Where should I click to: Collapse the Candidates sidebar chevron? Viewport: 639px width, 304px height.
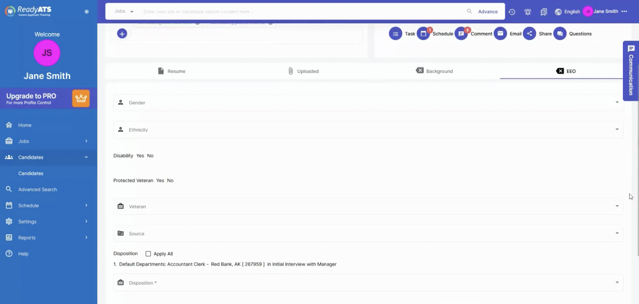coord(86,157)
